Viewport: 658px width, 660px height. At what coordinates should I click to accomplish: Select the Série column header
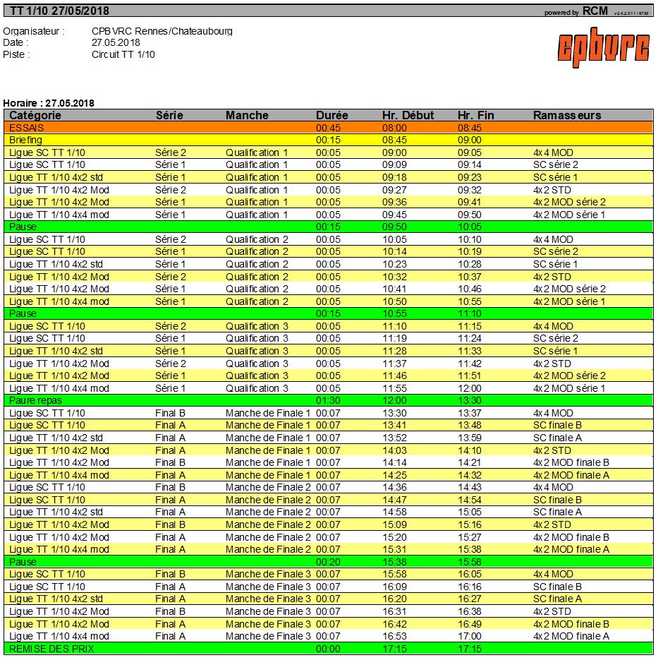click(169, 115)
